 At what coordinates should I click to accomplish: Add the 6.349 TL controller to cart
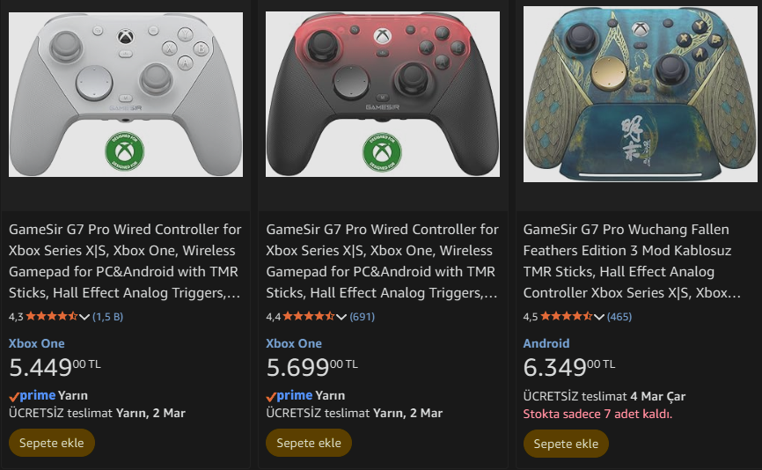tap(566, 444)
